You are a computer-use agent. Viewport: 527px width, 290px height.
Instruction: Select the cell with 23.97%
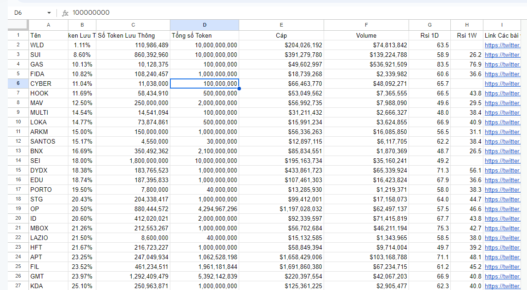82,277
